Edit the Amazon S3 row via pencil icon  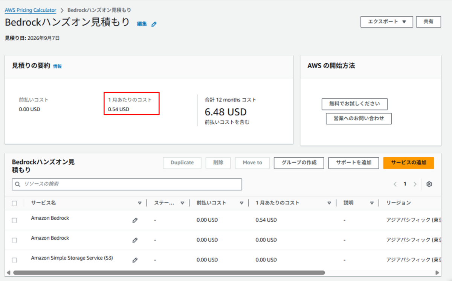pyautogui.click(x=135, y=260)
